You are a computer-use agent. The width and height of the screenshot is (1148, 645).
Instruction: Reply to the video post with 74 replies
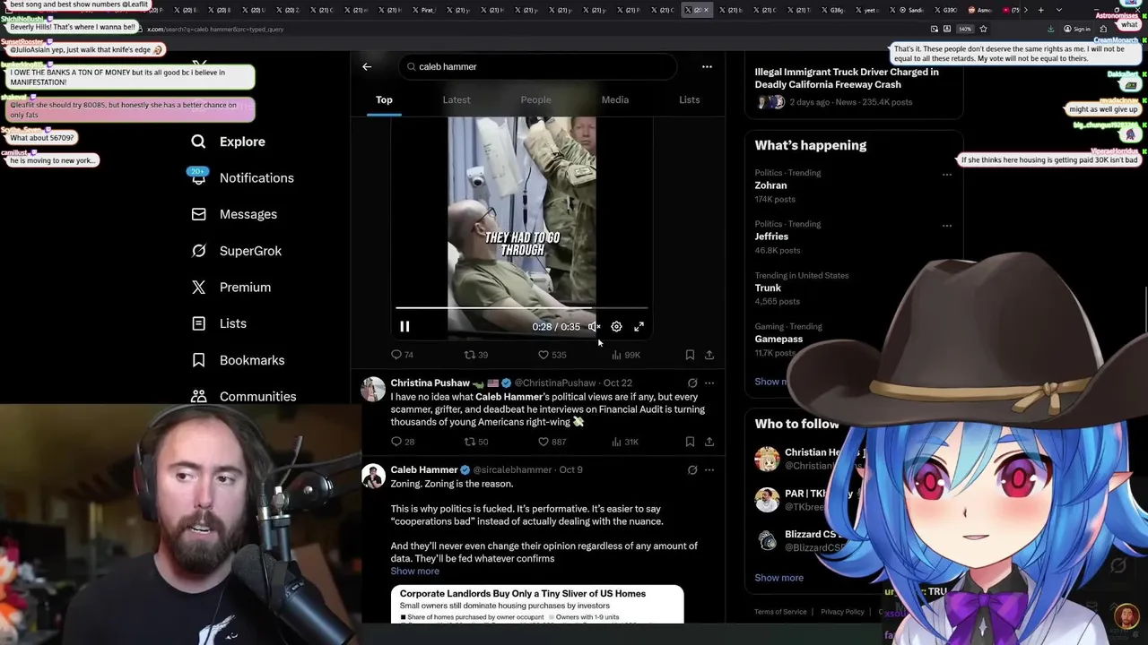pos(402,355)
